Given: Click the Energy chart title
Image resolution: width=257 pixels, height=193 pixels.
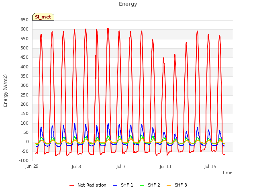Looking at the screenshot, I should click(x=128, y=4).
